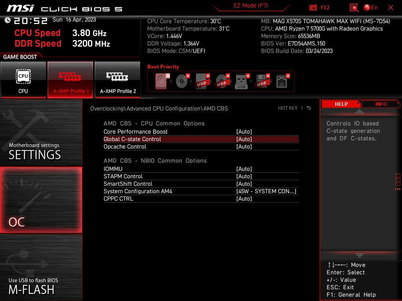
Task: Switch to the HELP tab
Action: 341,104
